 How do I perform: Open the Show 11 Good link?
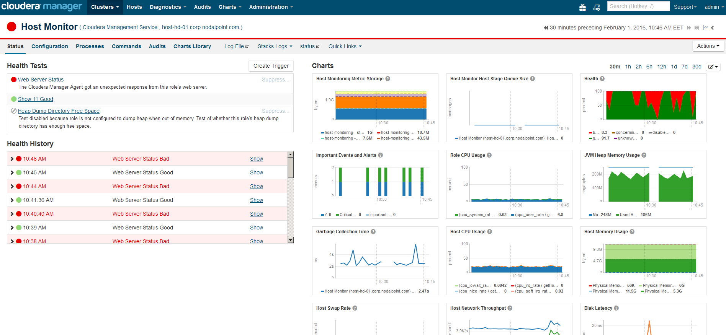pos(36,99)
